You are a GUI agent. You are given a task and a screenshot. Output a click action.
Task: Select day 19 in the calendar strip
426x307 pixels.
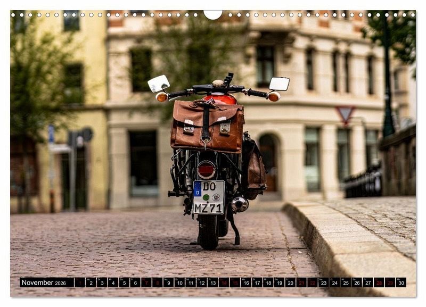coord(280,283)
